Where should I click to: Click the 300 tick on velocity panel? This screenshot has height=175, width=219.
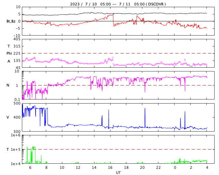pyautogui.click(x=17, y=131)
